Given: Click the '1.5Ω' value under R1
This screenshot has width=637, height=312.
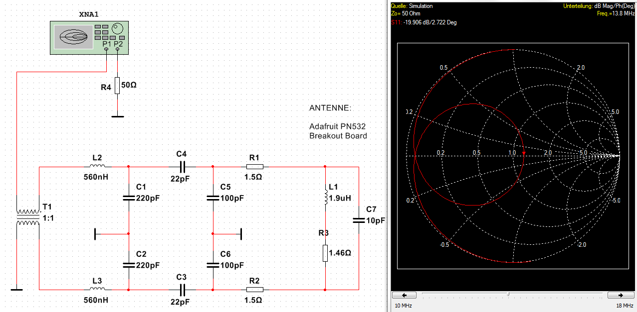Looking at the screenshot, I should 253,177.
